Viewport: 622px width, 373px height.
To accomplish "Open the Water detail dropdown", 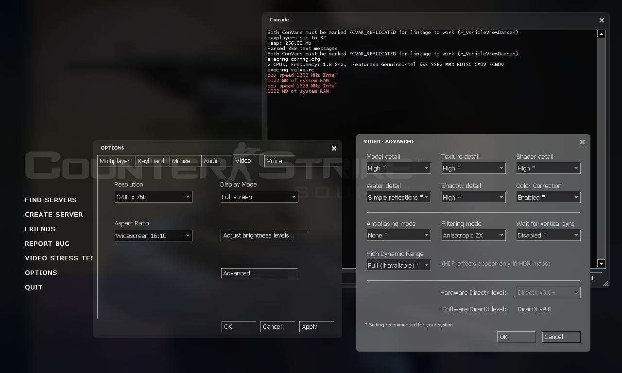I will [398, 197].
